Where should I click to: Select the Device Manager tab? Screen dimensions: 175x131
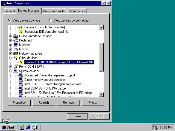click(x=29, y=11)
